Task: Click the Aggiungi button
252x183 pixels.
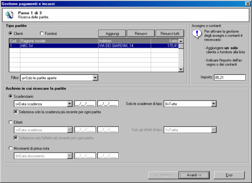Action: tap(112, 34)
